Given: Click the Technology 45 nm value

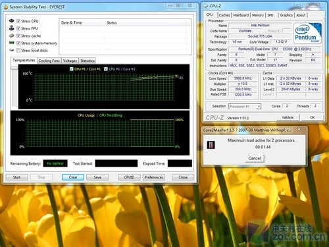Looking at the screenshot, I should [238, 41].
